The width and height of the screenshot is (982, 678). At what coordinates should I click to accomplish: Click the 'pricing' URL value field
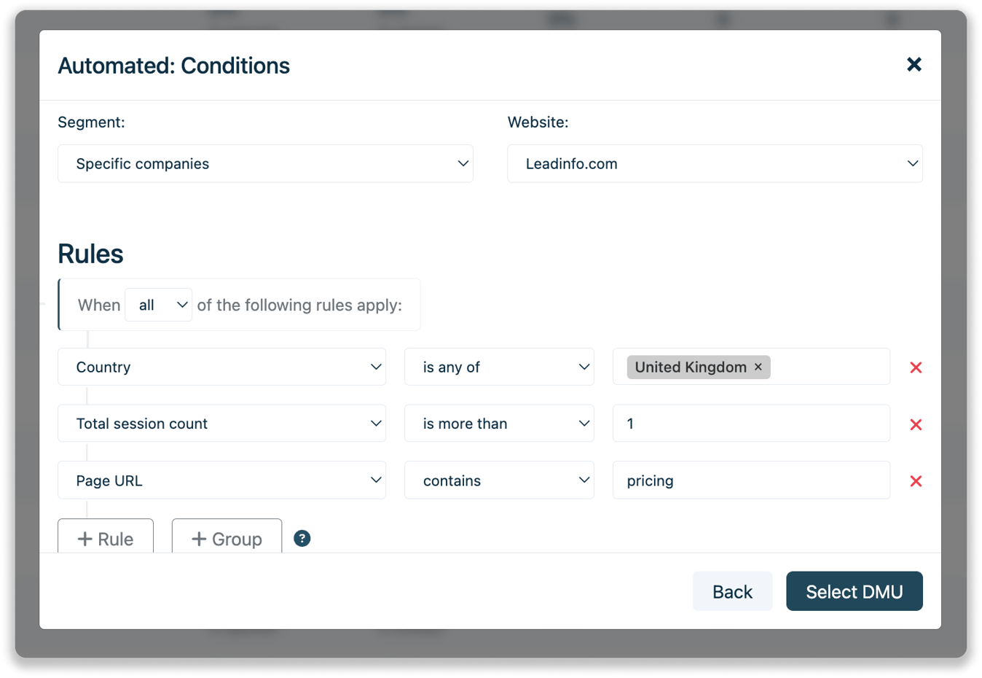pyautogui.click(x=750, y=480)
